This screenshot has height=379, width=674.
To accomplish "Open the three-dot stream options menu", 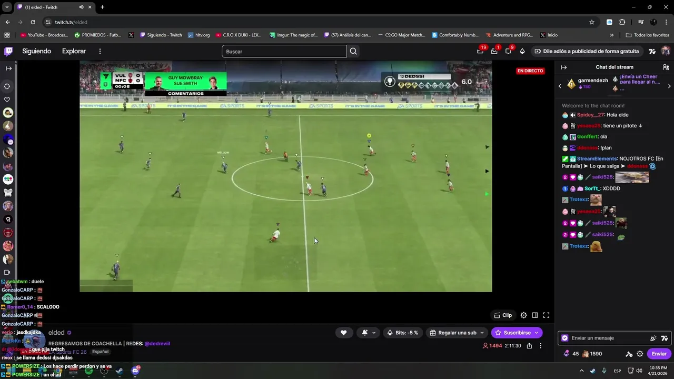I will tap(540, 346).
